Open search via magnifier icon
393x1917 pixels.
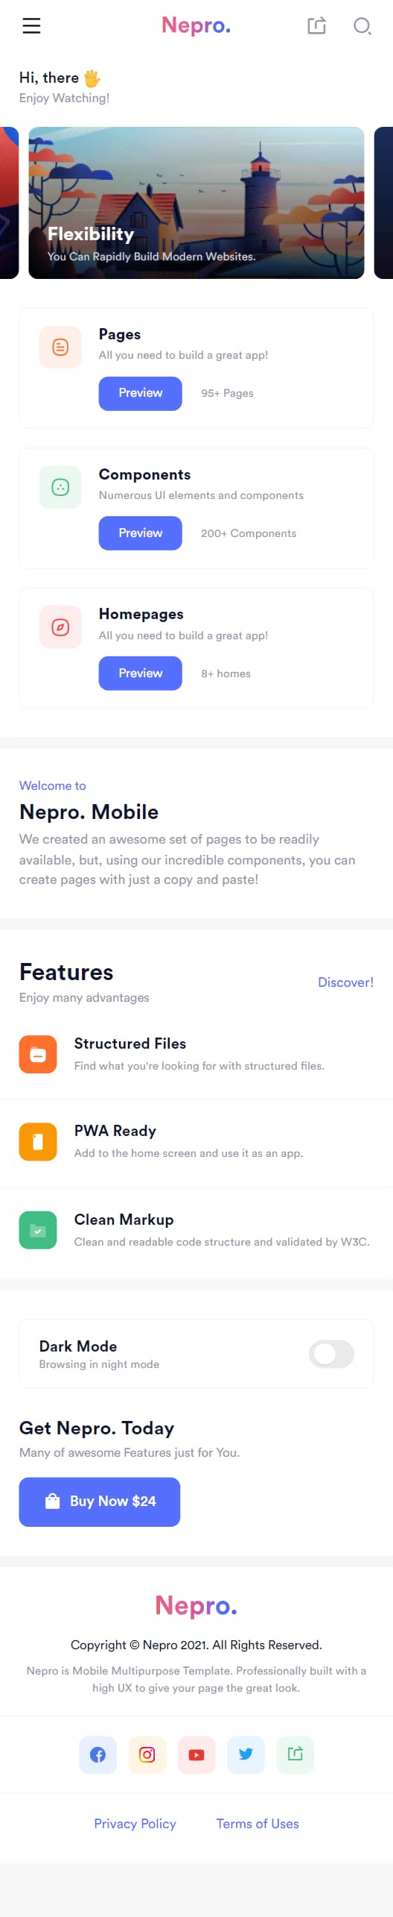362,26
